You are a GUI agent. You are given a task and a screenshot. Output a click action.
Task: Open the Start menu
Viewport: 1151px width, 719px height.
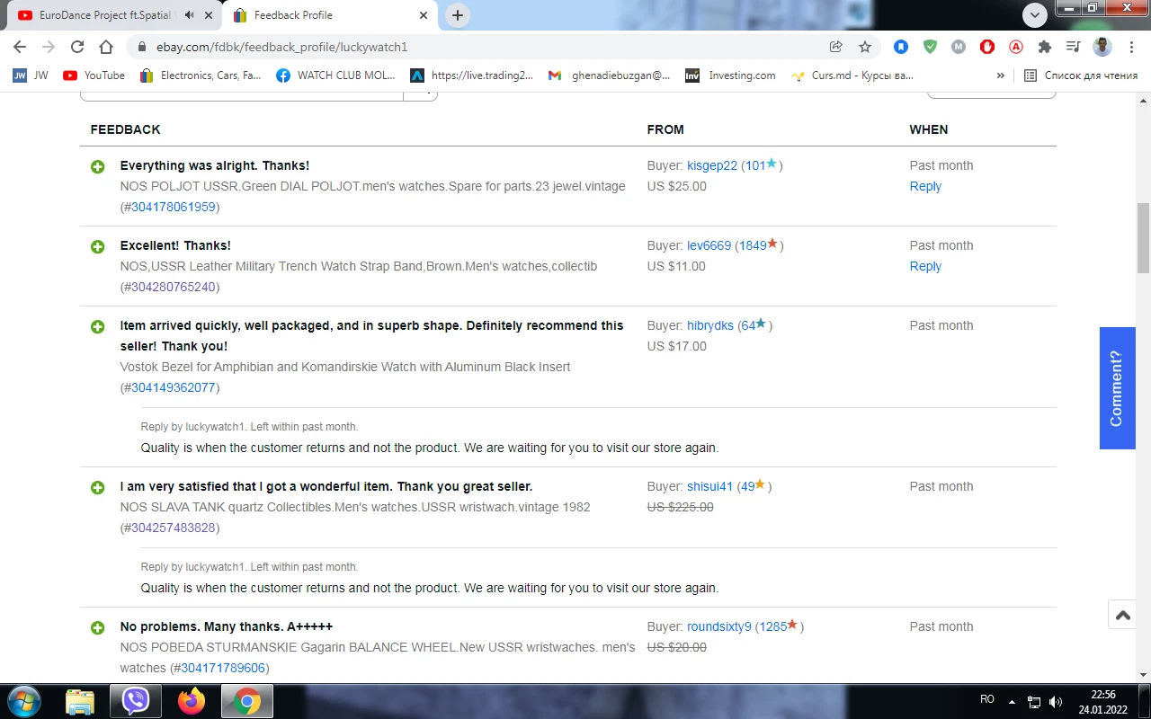click(22, 701)
